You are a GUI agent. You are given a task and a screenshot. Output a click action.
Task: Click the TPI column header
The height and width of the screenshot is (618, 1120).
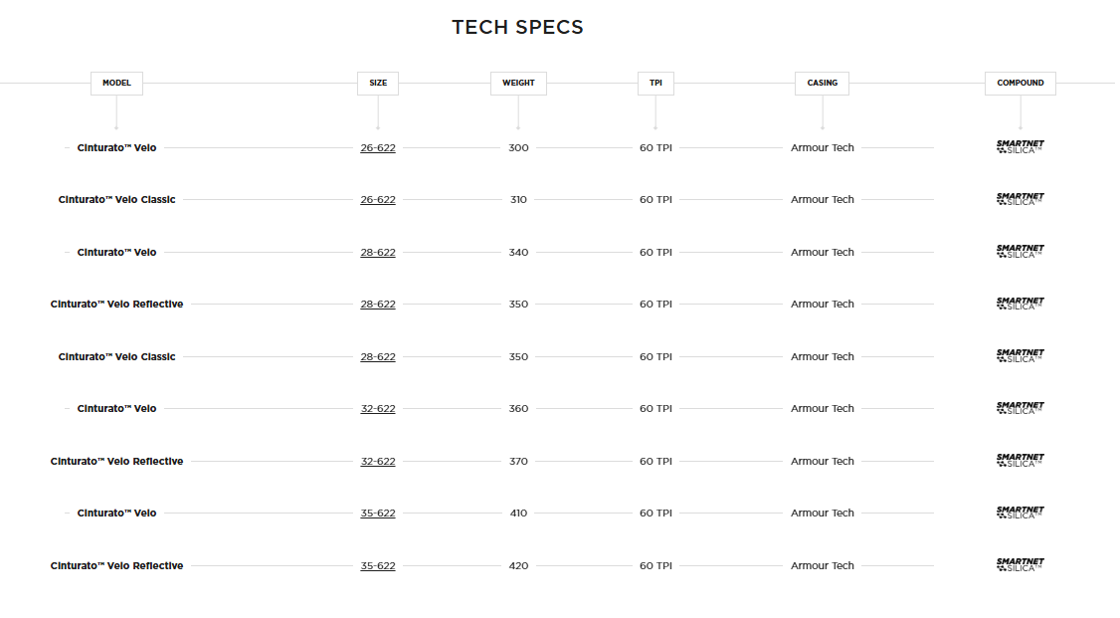655,84
